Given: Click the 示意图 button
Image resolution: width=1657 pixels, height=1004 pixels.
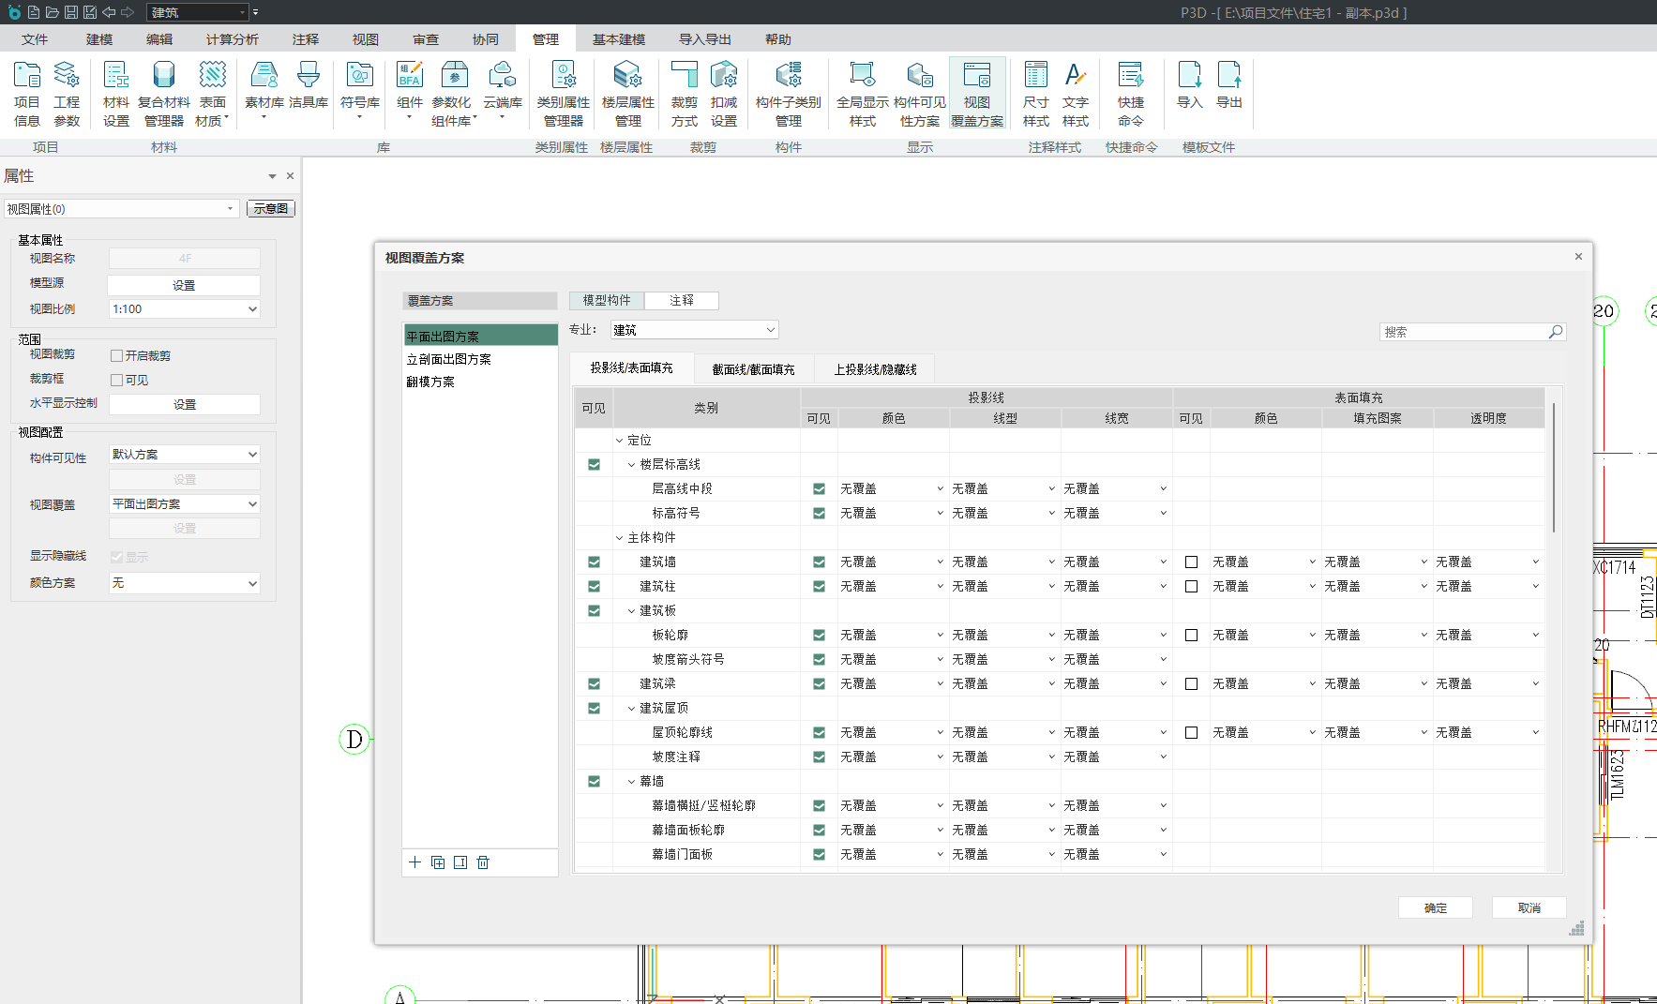Looking at the screenshot, I should pos(270,209).
